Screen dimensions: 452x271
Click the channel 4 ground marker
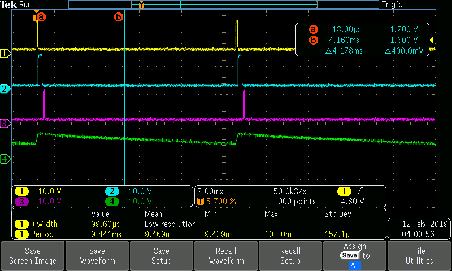[5, 159]
